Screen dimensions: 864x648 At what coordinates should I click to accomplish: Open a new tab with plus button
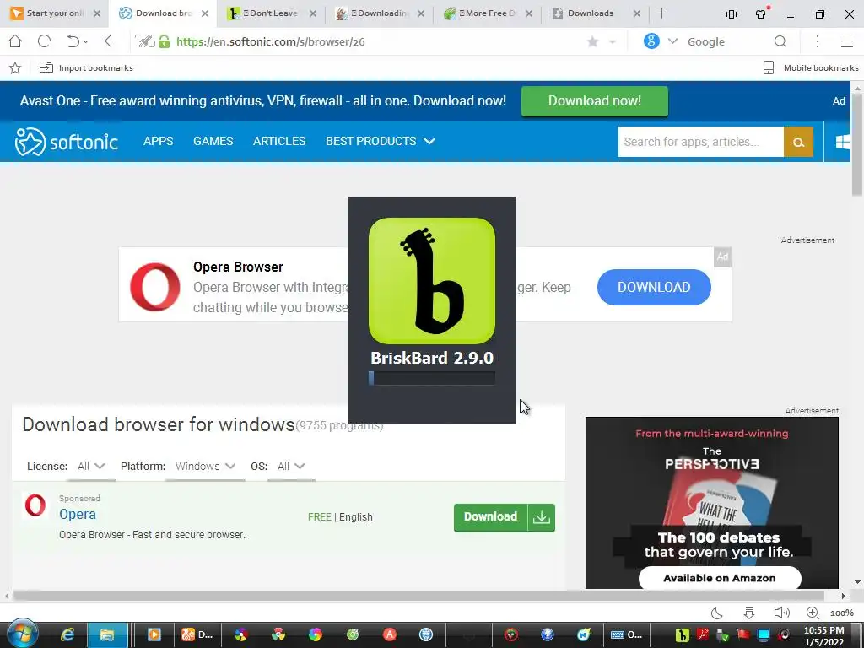(662, 13)
